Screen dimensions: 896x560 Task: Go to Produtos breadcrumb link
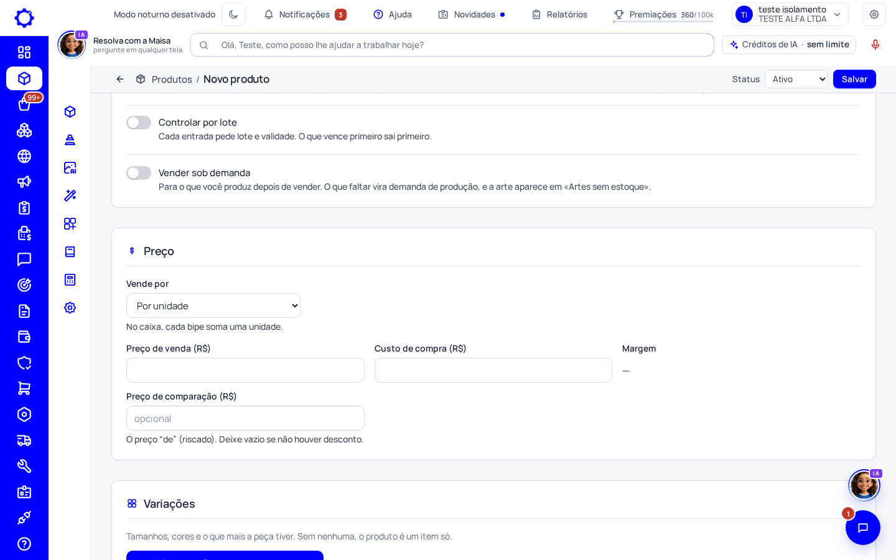[x=172, y=79]
